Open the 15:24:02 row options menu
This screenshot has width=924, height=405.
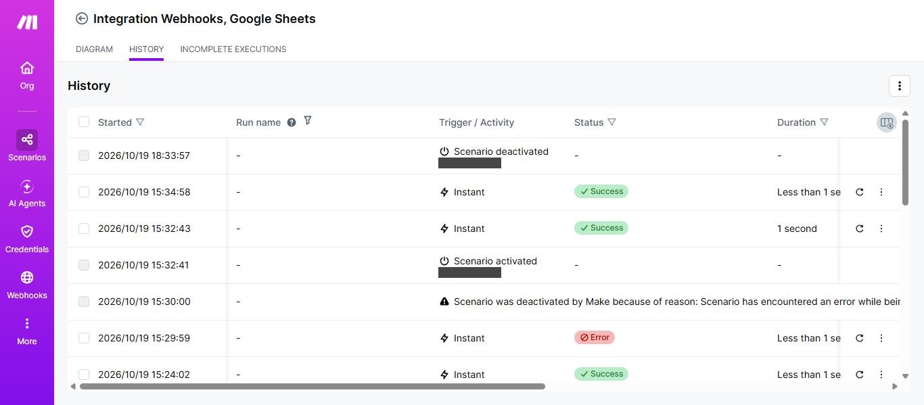click(881, 375)
